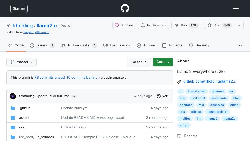Open the Security tab
The height and width of the screenshot is (141, 250).
coord(199,45)
